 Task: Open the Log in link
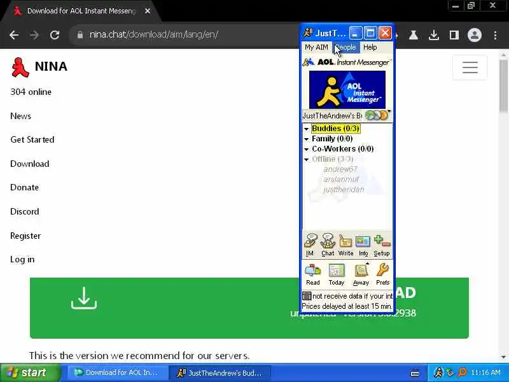pos(22,259)
